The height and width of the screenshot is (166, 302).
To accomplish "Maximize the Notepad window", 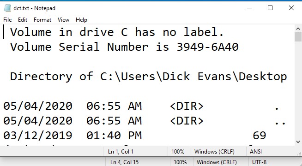I will click(270, 8).
